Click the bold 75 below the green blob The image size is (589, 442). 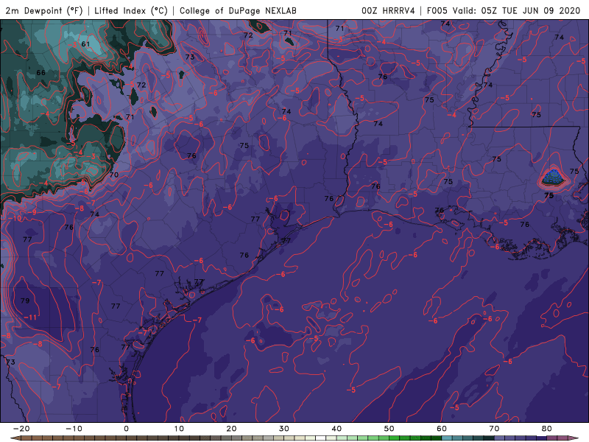[x=549, y=195]
